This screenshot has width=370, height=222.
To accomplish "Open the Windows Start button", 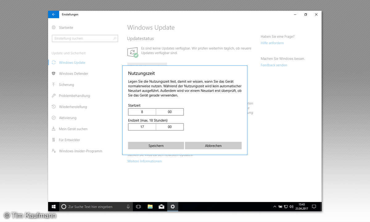I will coord(54,207).
